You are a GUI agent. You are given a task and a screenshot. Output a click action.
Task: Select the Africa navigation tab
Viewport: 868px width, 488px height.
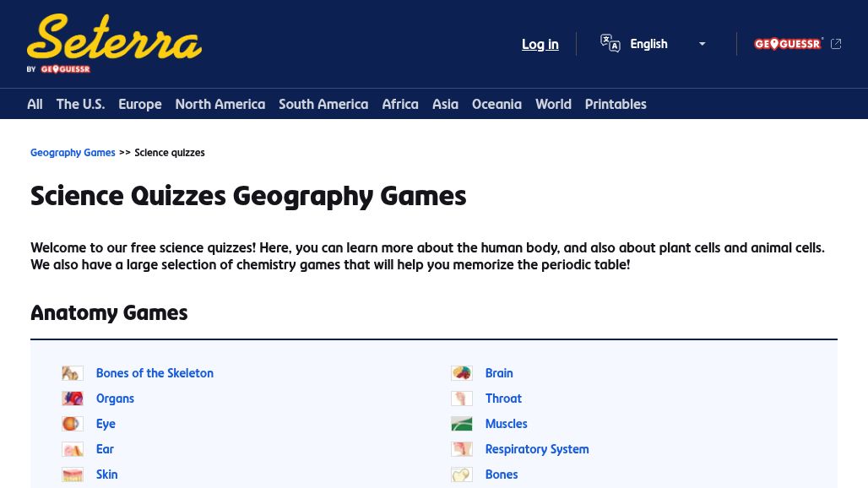tap(400, 104)
